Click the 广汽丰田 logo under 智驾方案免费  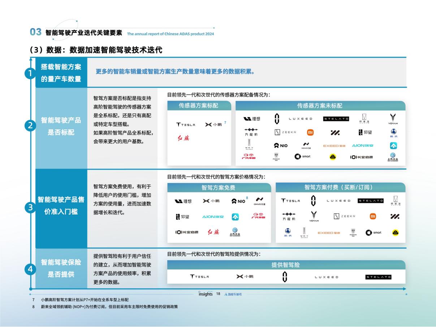click(x=259, y=216)
